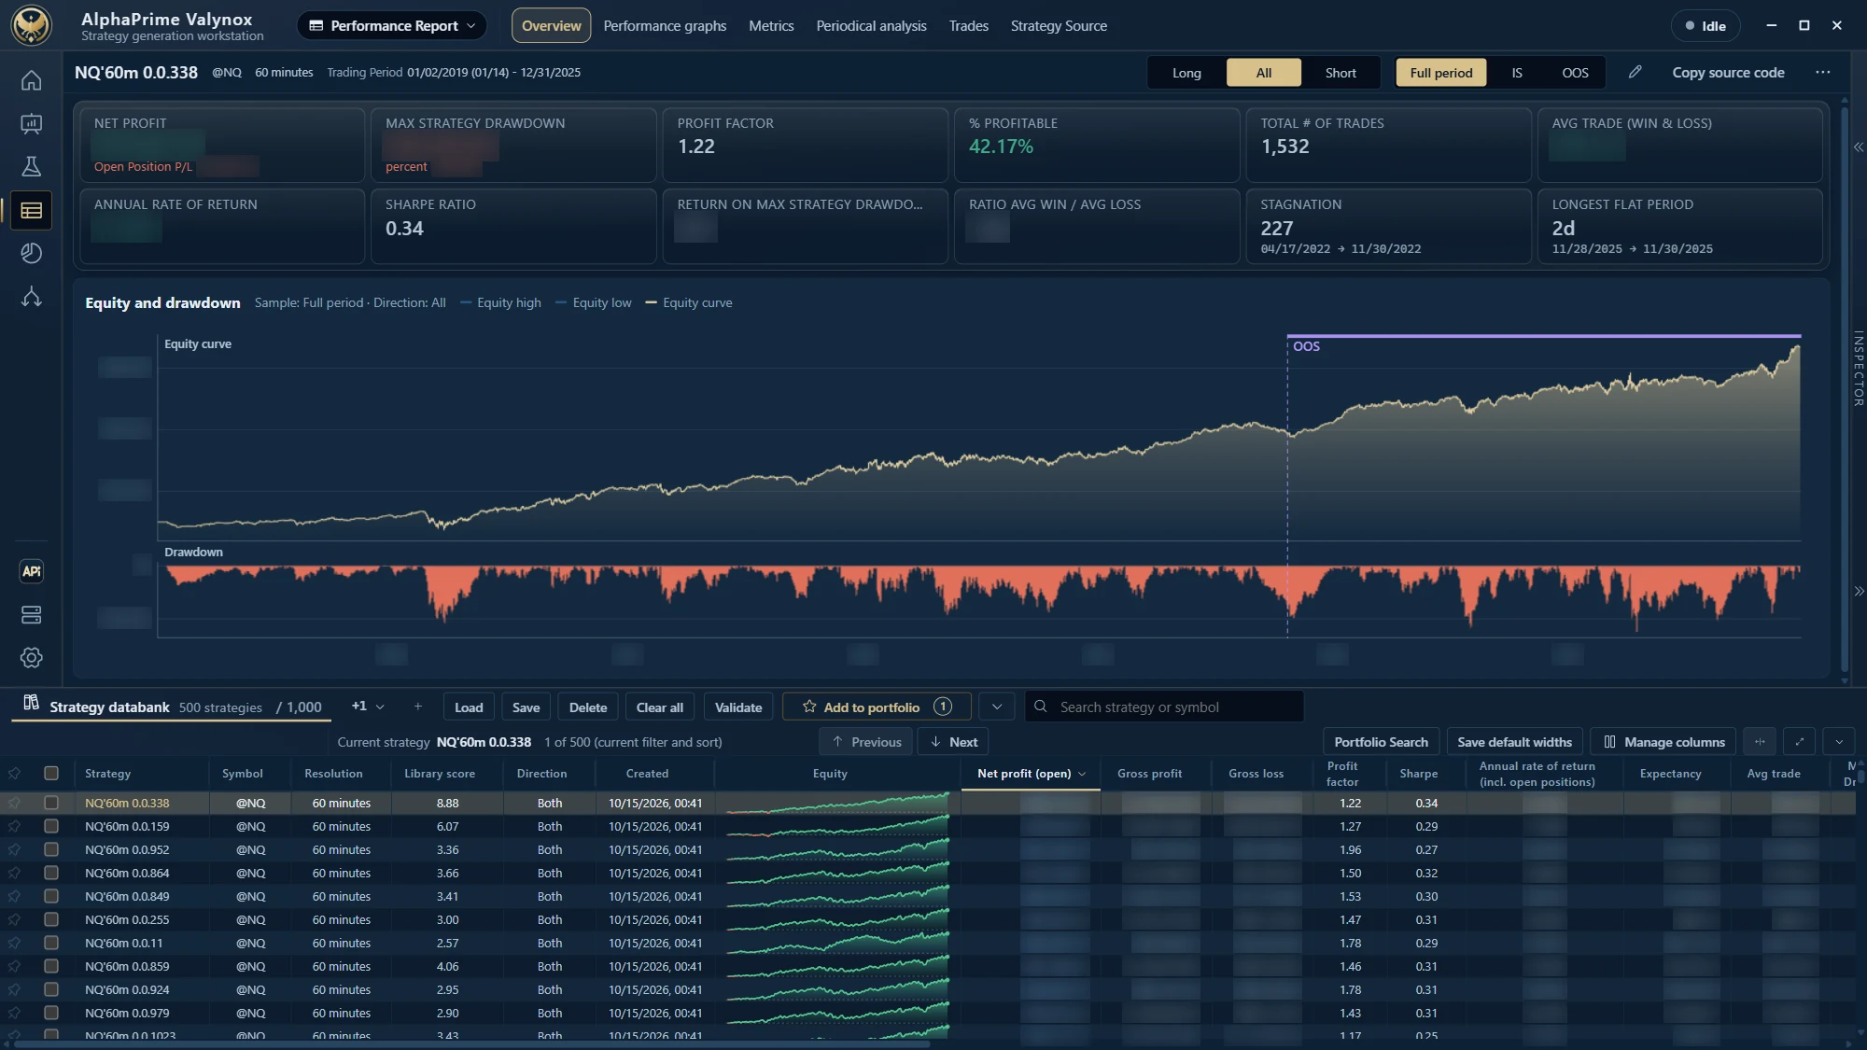Image resolution: width=1867 pixels, height=1050 pixels.
Task: Open the chart monitor sidebar icon
Action: pos(31,123)
